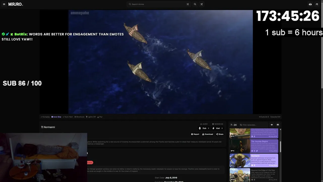Image resolution: width=323 pixels, height=182 pixels.
Task: Open the profile icon in header
Action: pos(317,4)
